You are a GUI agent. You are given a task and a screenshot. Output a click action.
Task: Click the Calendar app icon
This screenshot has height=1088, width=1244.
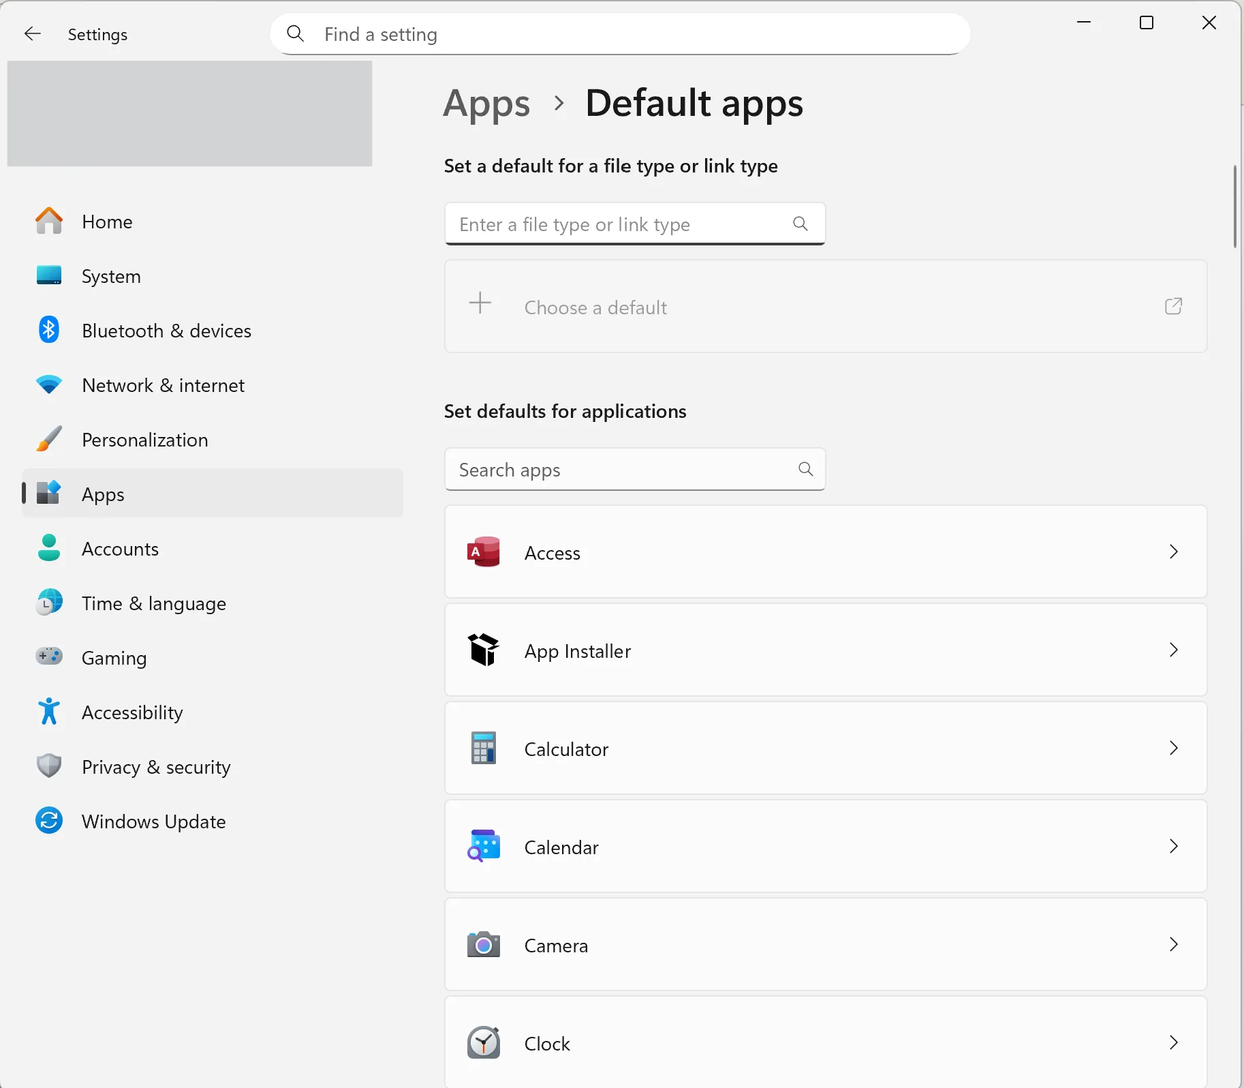pyautogui.click(x=484, y=846)
